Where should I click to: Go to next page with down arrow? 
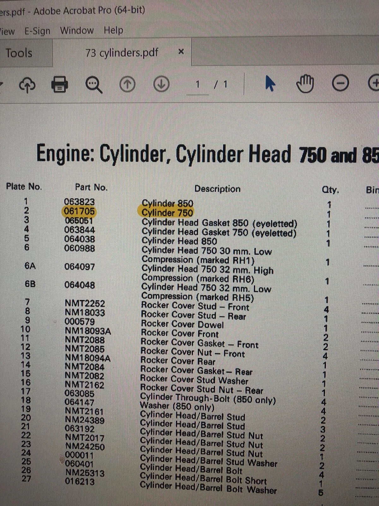click(x=161, y=84)
